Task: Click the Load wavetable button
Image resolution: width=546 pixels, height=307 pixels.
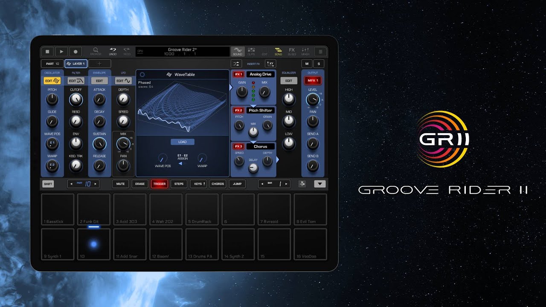Action: (182, 142)
